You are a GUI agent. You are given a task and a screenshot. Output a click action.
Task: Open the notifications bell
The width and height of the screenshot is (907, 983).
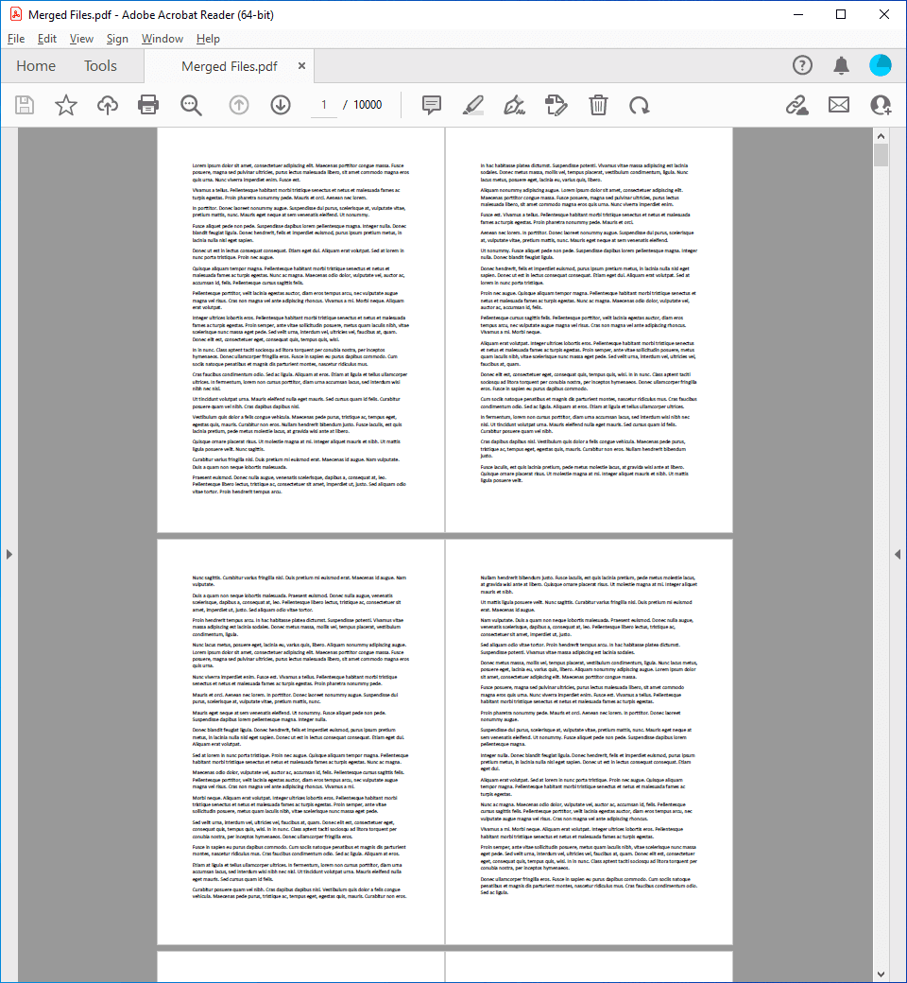coord(841,65)
